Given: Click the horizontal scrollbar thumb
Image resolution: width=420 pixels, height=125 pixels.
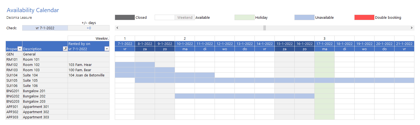Looking at the screenshot, I should [x=264, y=28].
